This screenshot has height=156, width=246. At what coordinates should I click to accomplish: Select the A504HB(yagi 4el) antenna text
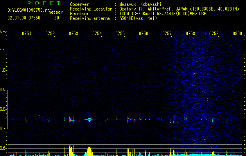point(138,18)
